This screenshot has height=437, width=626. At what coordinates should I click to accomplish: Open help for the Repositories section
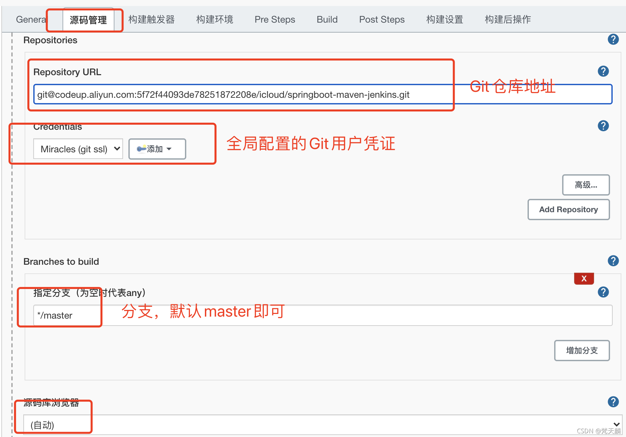coord(613,40)
